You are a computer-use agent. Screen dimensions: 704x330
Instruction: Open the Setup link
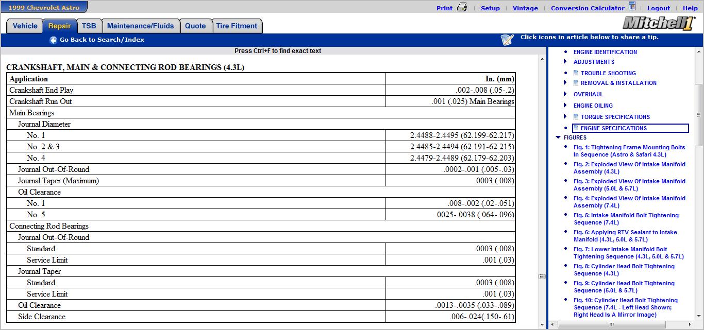click(490, 8)
